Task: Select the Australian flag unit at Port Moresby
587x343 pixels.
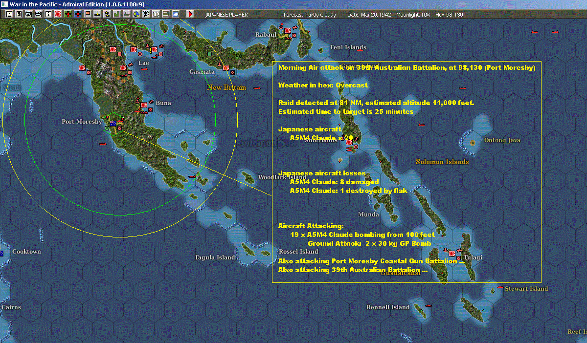Action: (x=113, y=124)
